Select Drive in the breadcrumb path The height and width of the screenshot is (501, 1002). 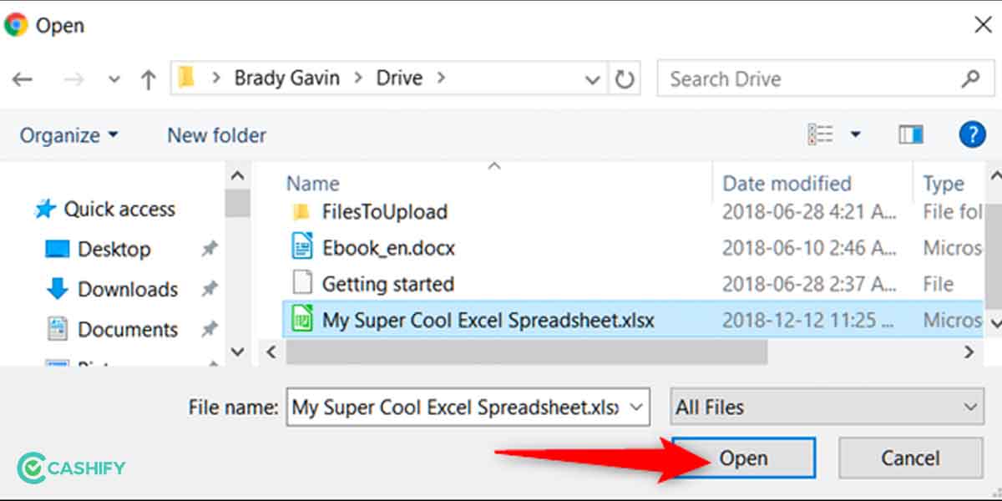[x=398, y=77]
